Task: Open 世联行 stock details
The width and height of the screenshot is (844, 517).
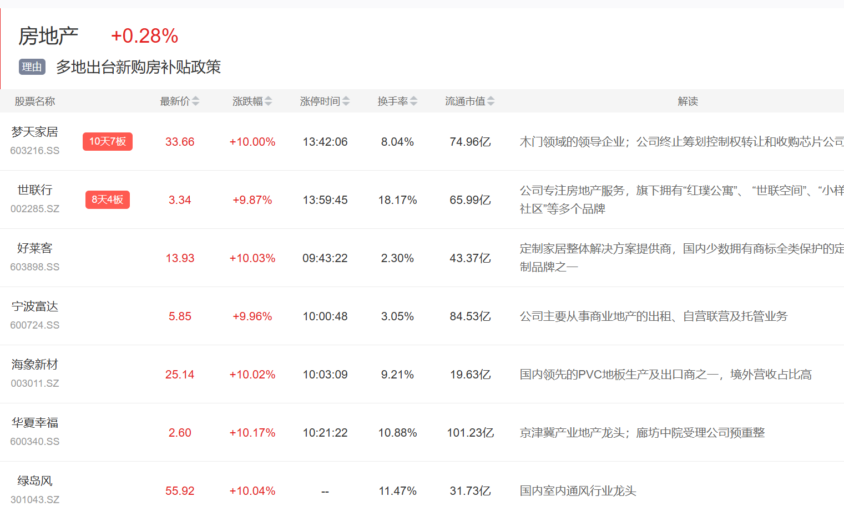Action: pos(34,190)
